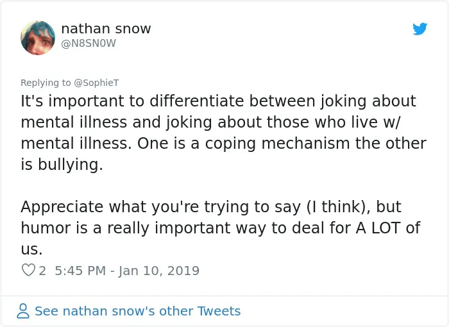Click the 'Replying to' label text

coord(46,83)
